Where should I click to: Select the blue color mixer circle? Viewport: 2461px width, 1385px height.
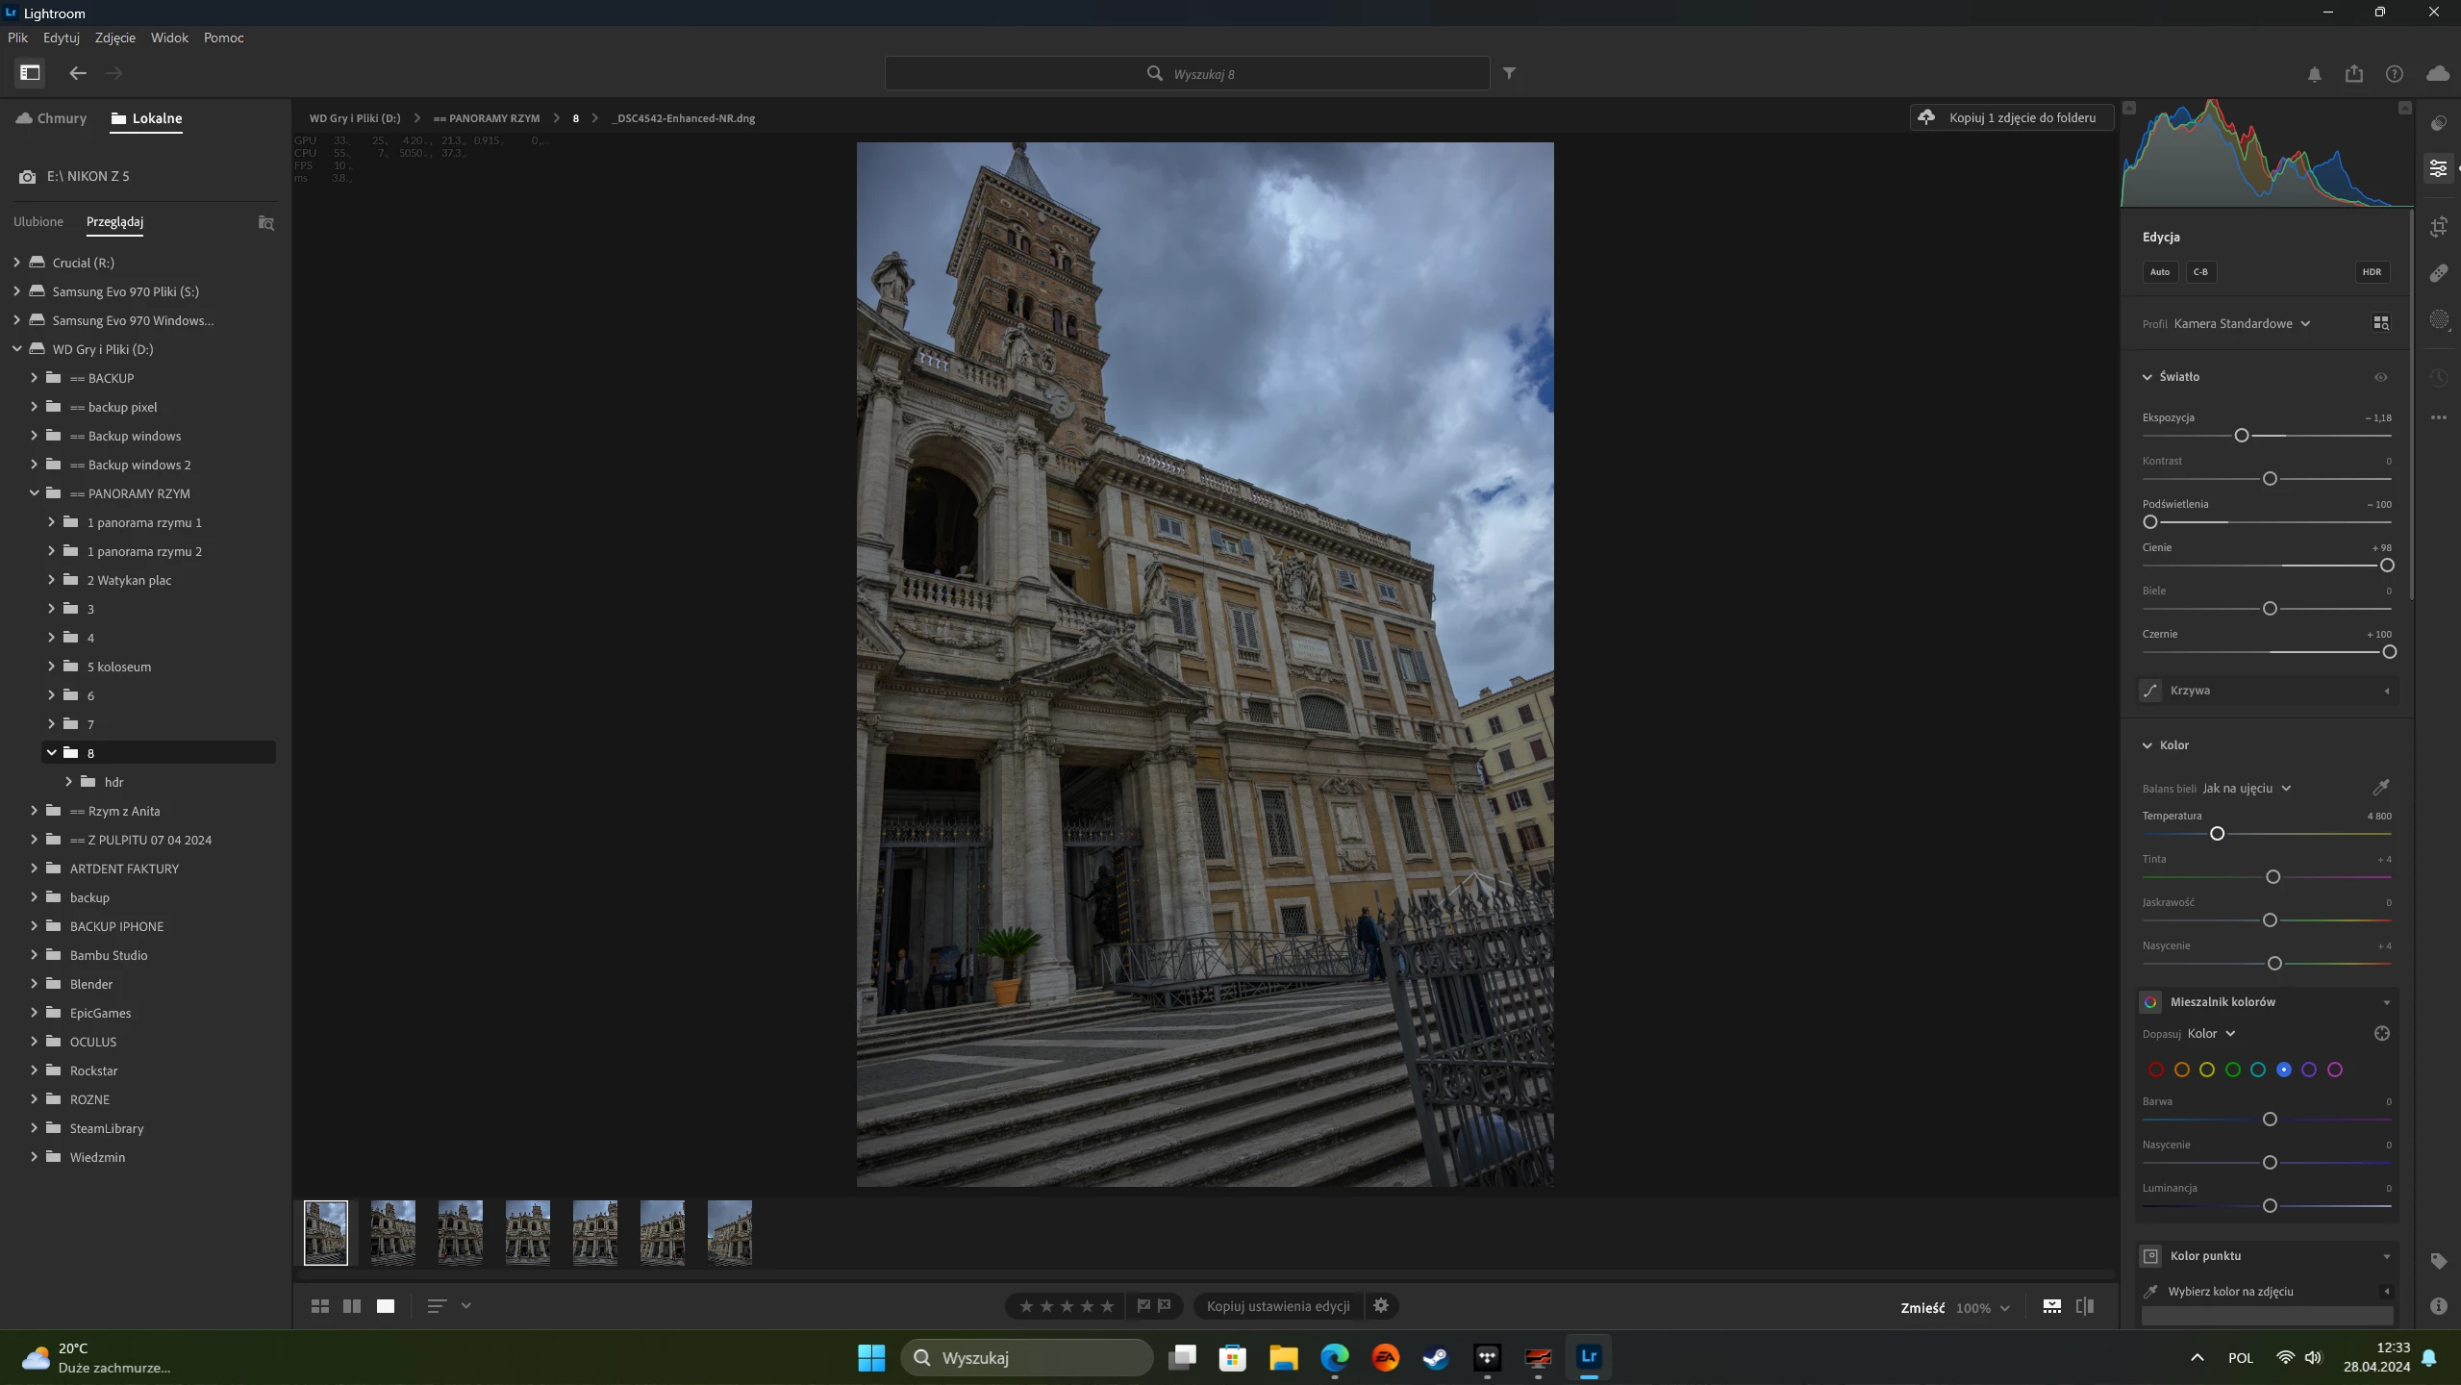pos(2283,1070)
